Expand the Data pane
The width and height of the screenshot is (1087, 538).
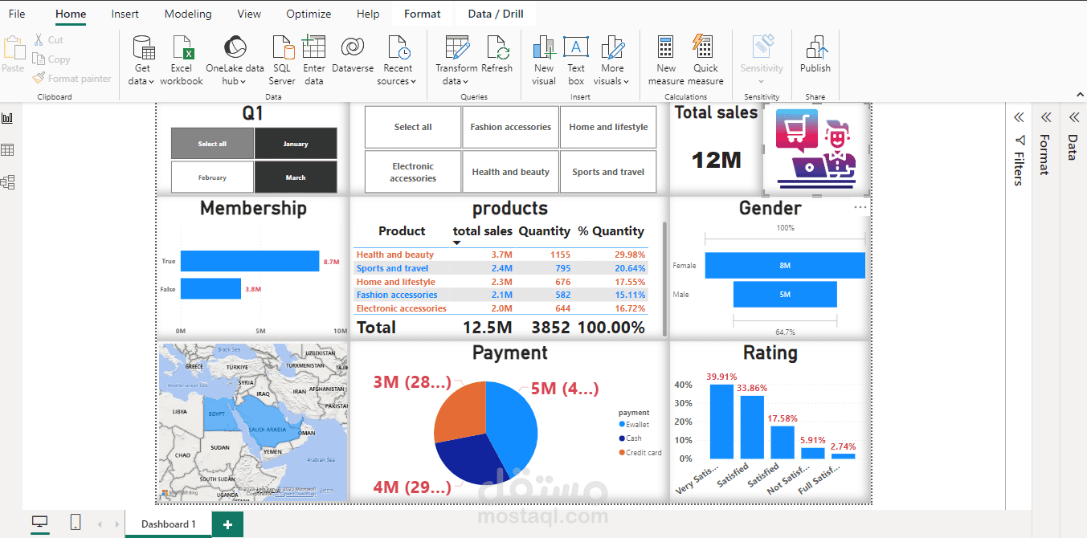tap(1073, 117)
